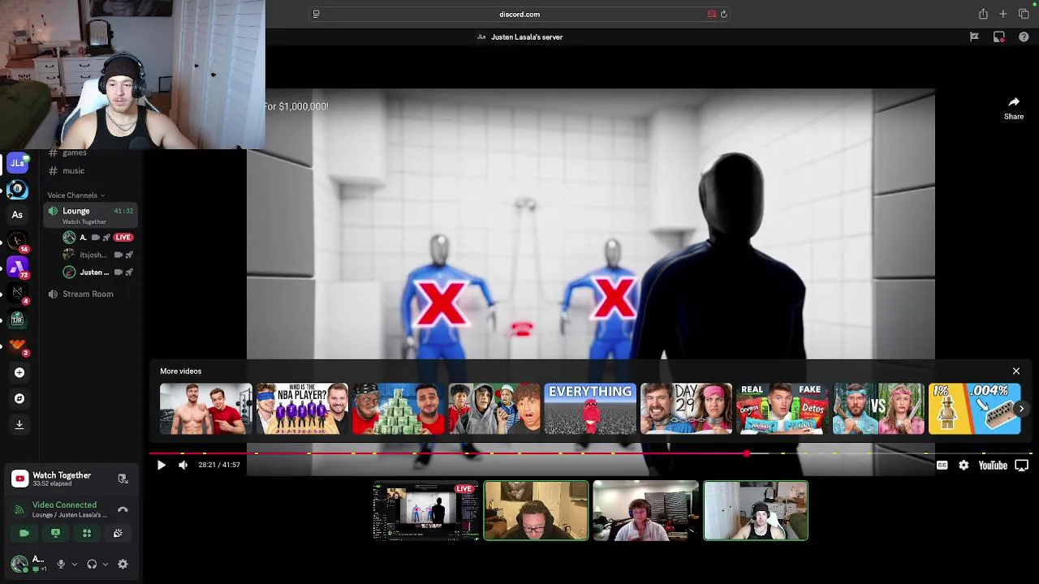
Task: Click the LIVE badge beside user A.
Action: tap(123, 238)
